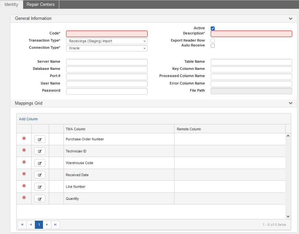Image resolution: width=299 pixels, height=234 pixels.
Task: Click page 1 button in pager
Action: [x=39, y=225]
